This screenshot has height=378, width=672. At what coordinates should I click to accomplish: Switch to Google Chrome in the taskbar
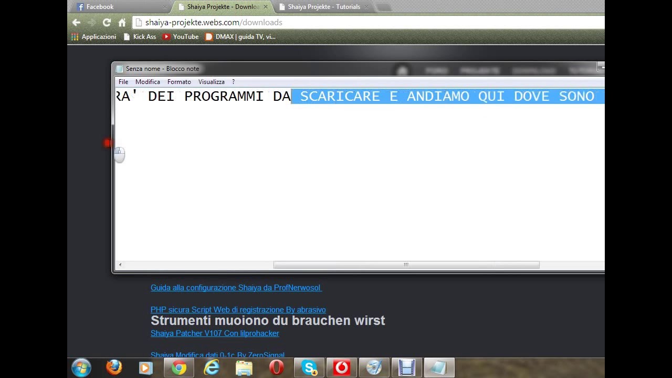pos(179,367)
